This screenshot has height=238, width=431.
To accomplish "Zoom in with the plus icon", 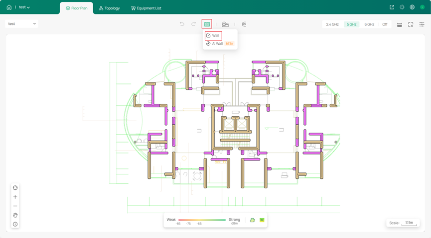I will [15, 197].
